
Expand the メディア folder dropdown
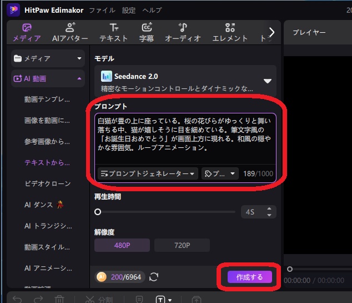click(x=48, y=58)
